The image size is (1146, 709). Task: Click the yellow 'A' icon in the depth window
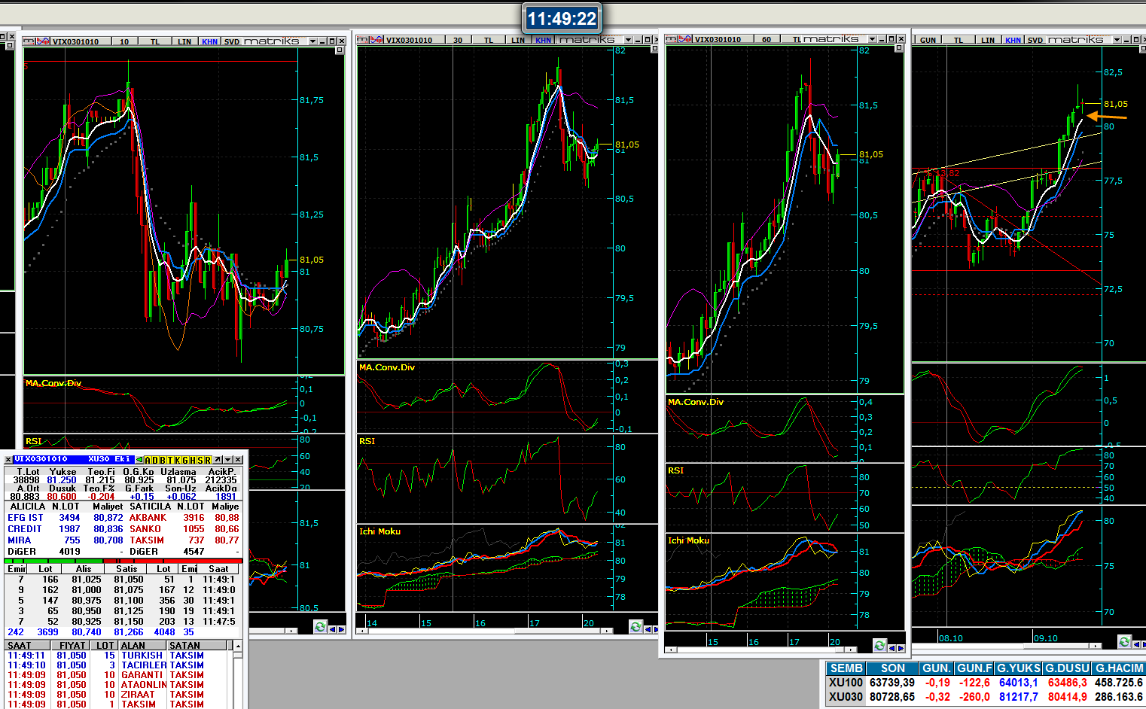click(148, 460)
